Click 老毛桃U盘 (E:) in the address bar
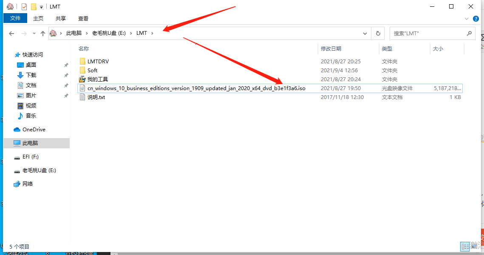This screenshot has width=484, height=255. coord(109,33)
